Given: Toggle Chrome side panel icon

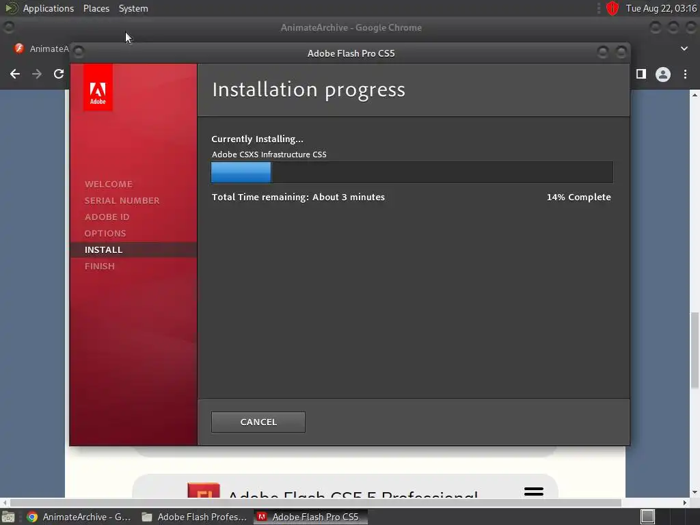Looking at the screenshot, I should (641, 74).
